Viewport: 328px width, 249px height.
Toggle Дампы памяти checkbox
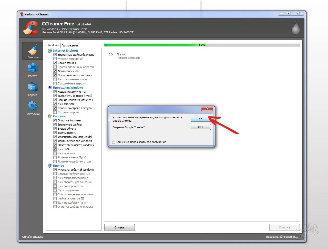click(55, 133)
